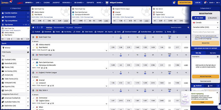Select Basketball sport filter
This screenshot has height=110, width=221.
[x=47, y=32]
